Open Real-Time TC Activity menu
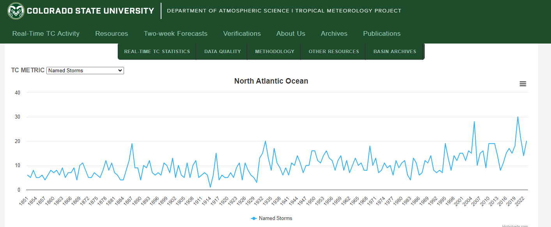Viewport: 551px width, 227px height. [x=46, y=33]
